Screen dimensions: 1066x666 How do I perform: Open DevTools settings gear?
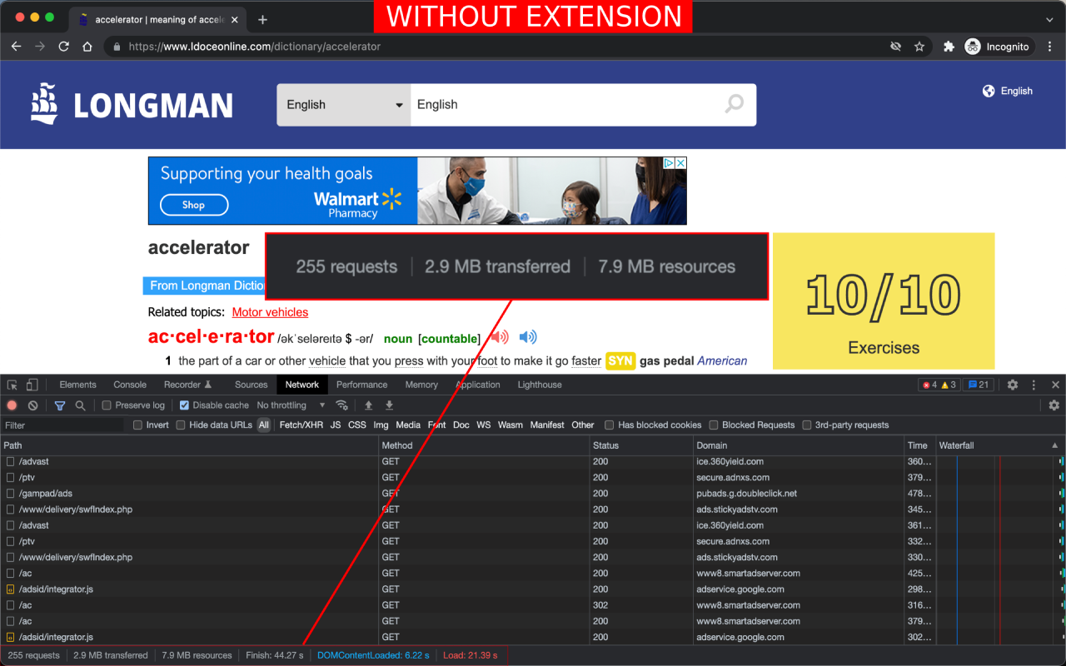1011,384
